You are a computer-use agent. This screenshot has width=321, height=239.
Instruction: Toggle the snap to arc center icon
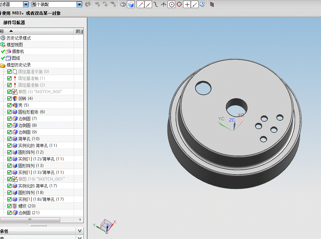coord(172,4)
